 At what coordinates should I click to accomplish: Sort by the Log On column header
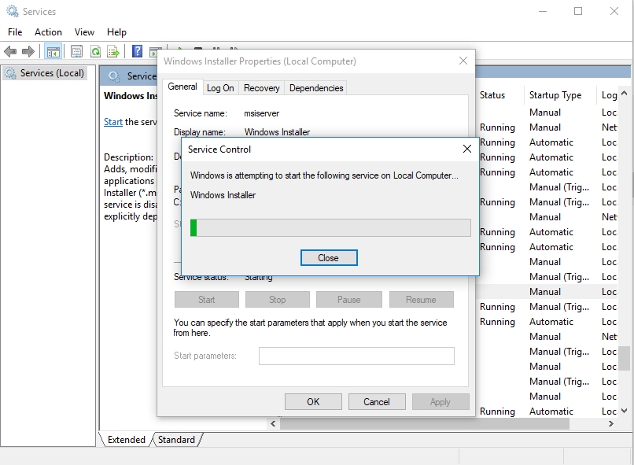coord(607,95)
